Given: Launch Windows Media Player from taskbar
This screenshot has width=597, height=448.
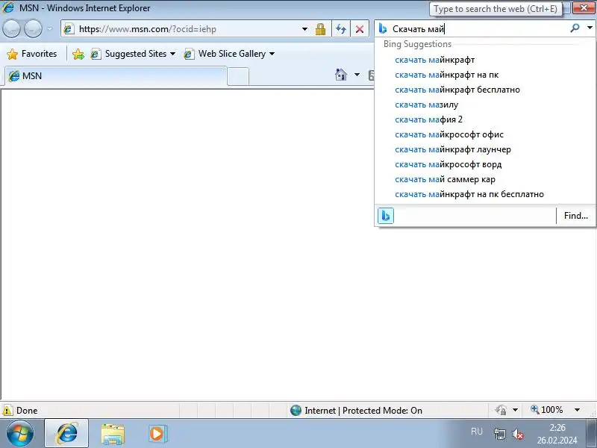Looking at the screenshot, I should pos(157,434).
